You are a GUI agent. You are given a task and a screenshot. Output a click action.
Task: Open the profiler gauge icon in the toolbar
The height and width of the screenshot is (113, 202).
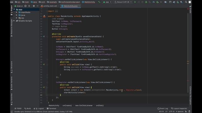pyautogui.click(x=154, y=2)
